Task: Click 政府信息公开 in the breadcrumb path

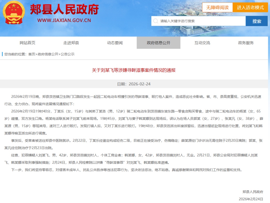Action: pos(48,54)
